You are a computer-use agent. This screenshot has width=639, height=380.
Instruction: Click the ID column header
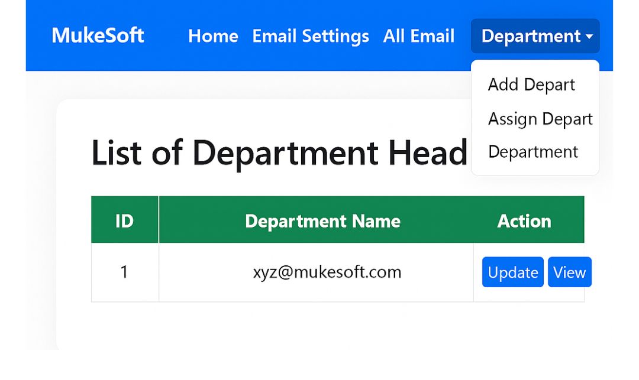[x=125, y=220]
